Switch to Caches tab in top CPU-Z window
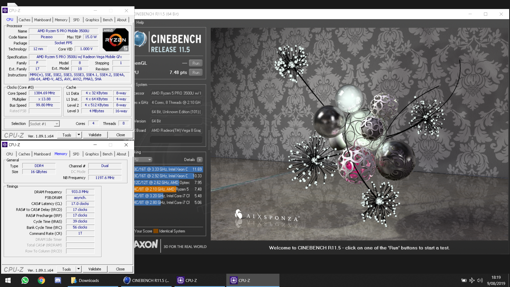Image resolution: width=510 pixels, height=287 pixels. [x=24, y=20]
